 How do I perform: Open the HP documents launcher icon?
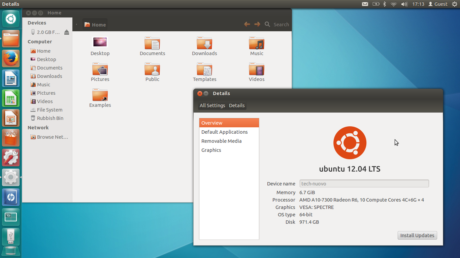tap(11, 197)
